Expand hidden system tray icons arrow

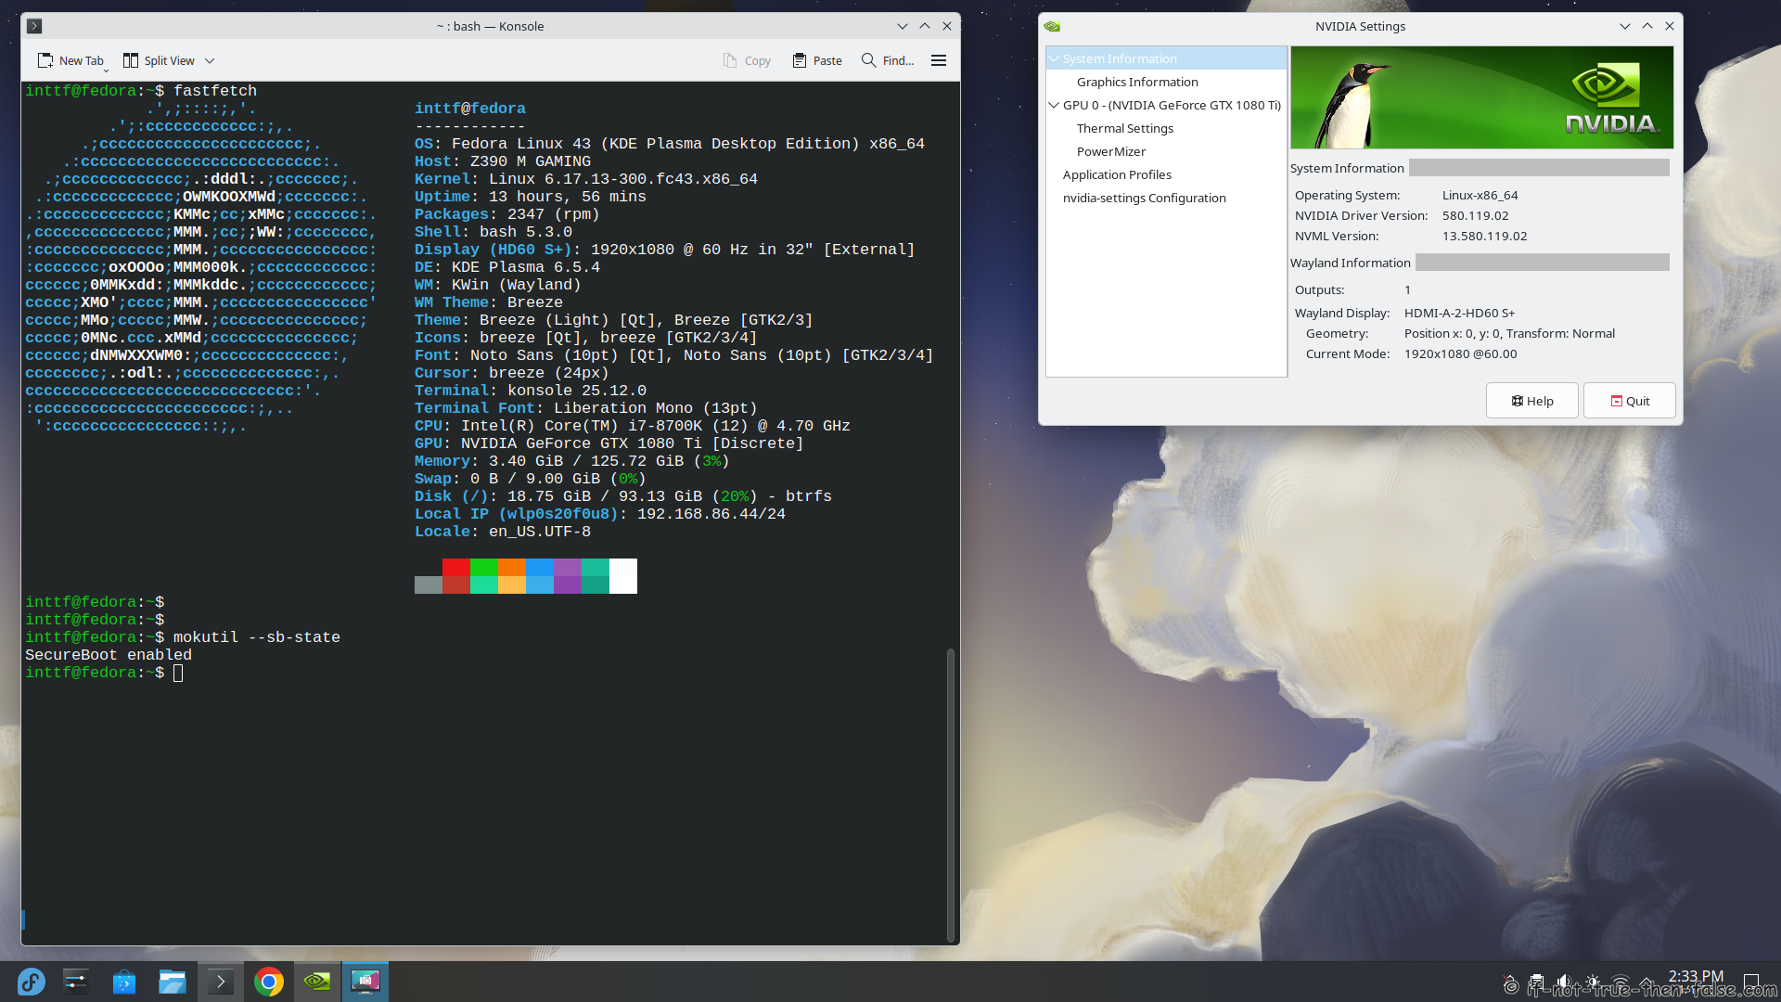[1646, 983]
